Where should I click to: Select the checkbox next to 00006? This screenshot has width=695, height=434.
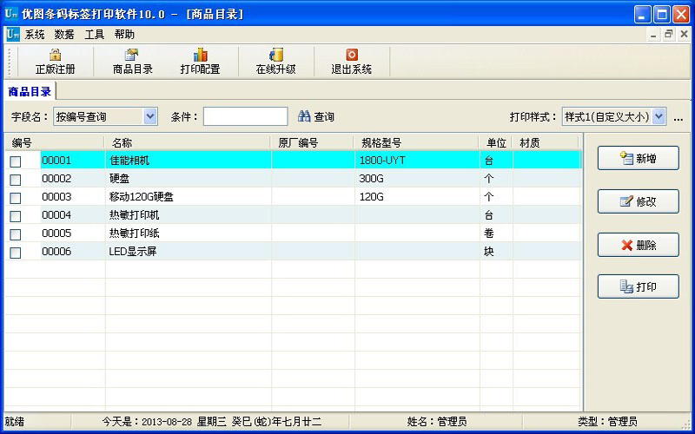pyautogui.click(x=16, y=253)
